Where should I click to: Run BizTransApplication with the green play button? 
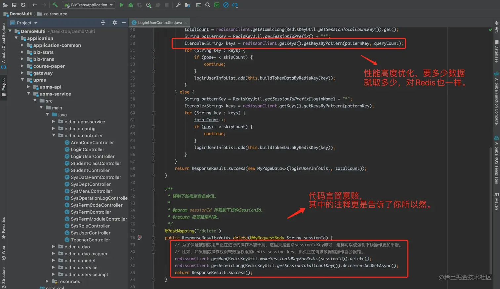point(122,5)
